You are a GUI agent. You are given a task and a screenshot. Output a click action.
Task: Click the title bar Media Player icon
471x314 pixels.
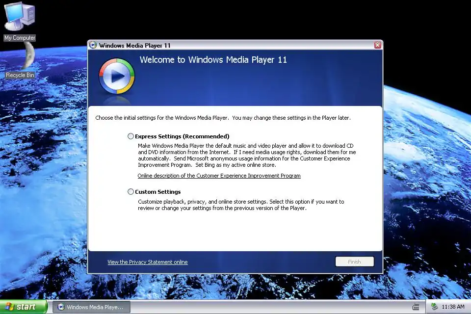(x=93, y=45)
